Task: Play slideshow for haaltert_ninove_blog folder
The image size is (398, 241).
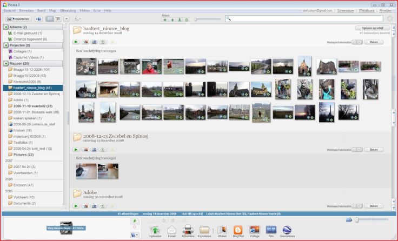Action: (76, 42)
